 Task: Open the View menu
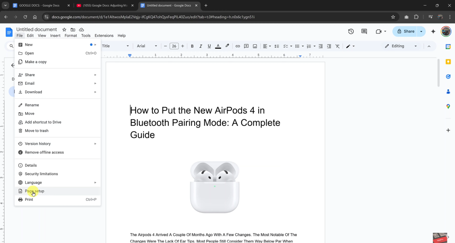coord(42,35)
